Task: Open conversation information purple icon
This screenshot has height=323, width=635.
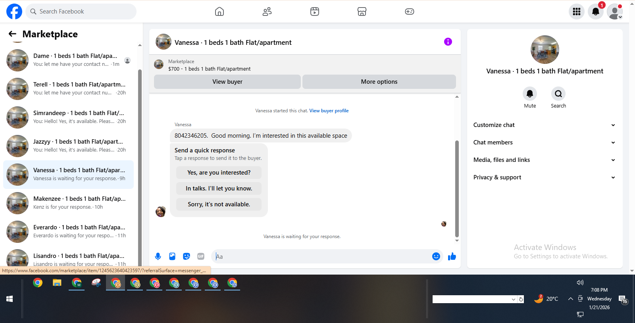Action: (x=448, y=42)
